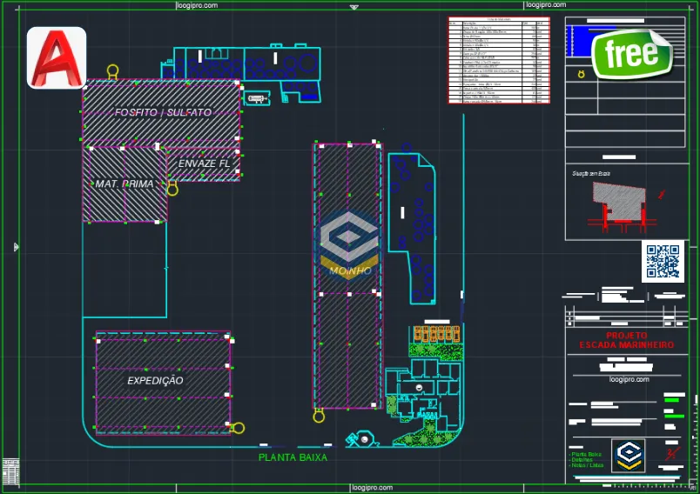This screenshot has width=700, height=494.
Task: Click the red AutoCAD logo icon
Action: pyautogui.click(x=57, y=57)
